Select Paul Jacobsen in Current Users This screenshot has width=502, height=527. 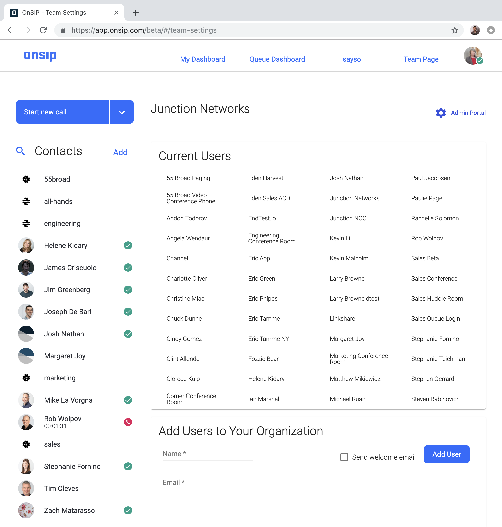(x=430, y=178)
